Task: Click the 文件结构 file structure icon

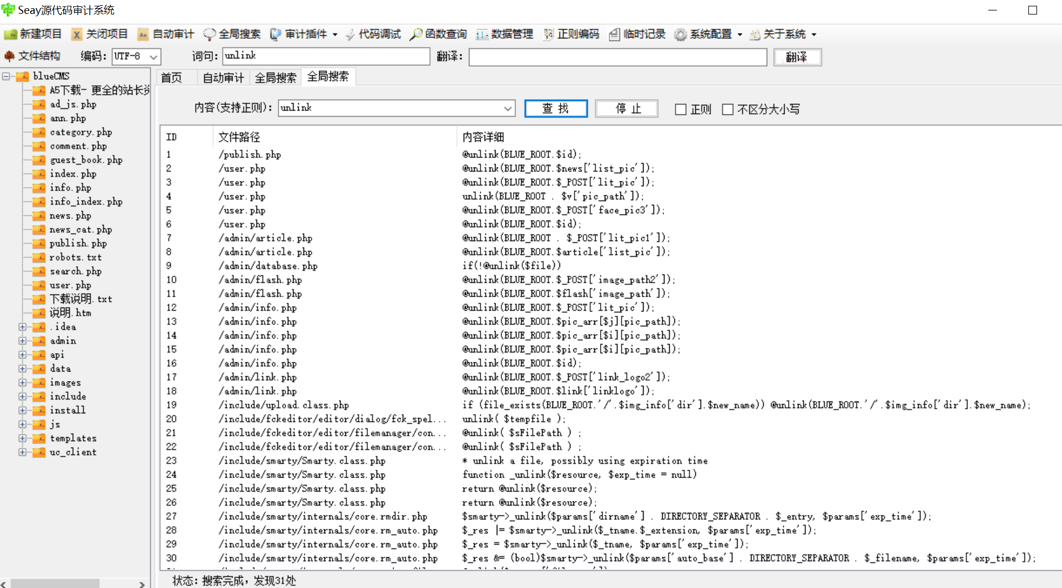Action: tap(9, 56)
